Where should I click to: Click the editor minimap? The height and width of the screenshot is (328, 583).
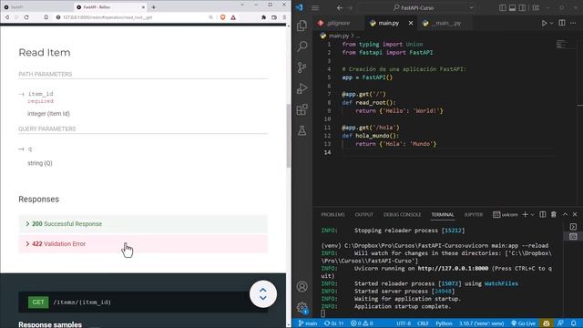click(x=565, y=45)
